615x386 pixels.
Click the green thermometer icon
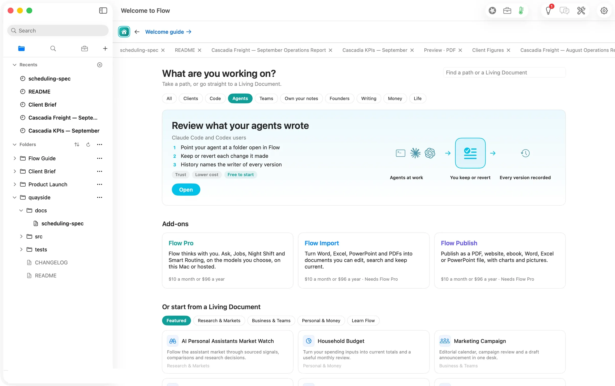[x=521, y=11]
